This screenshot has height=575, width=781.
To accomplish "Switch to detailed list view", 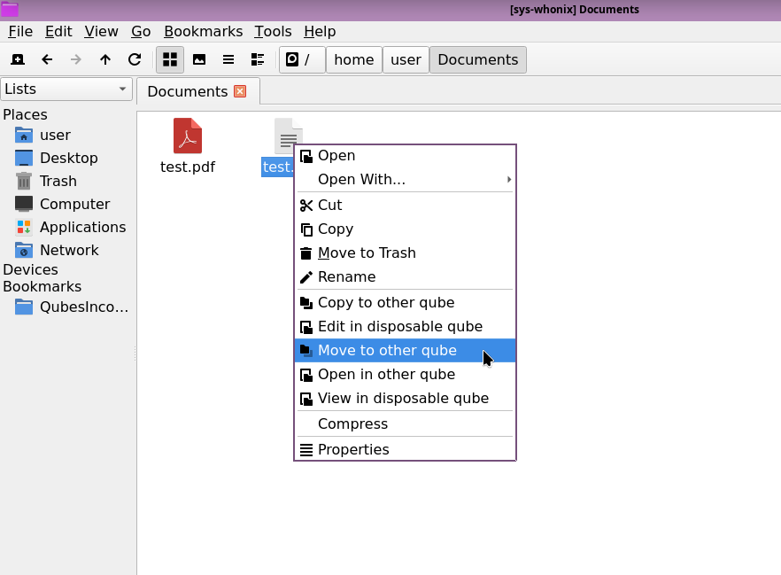I will [258, 59].
